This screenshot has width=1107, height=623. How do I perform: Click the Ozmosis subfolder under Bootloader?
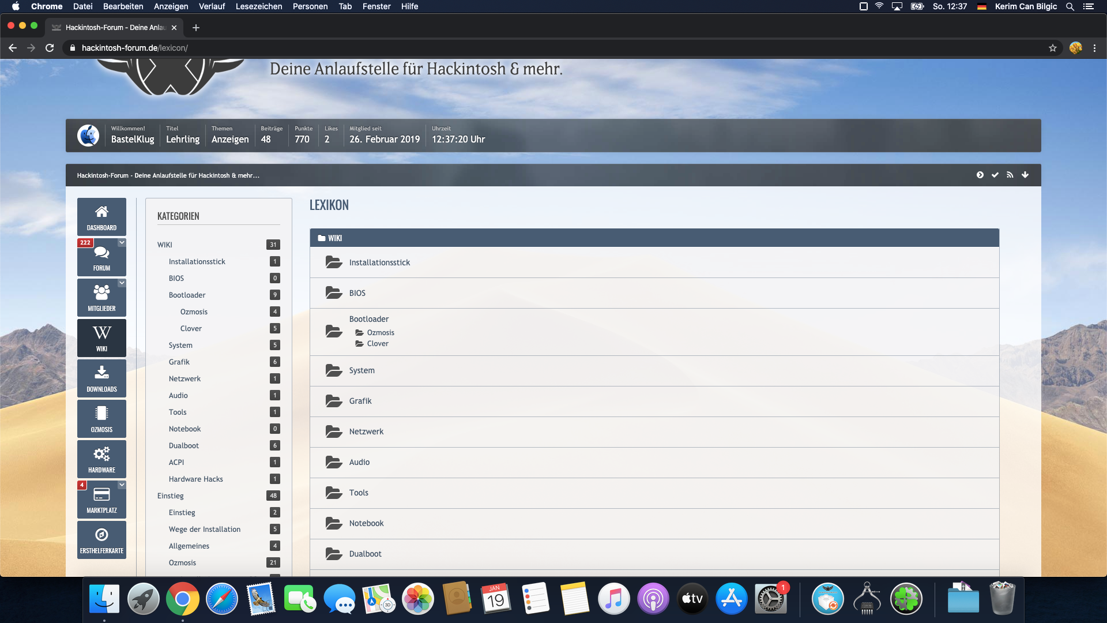click(381, 333)
